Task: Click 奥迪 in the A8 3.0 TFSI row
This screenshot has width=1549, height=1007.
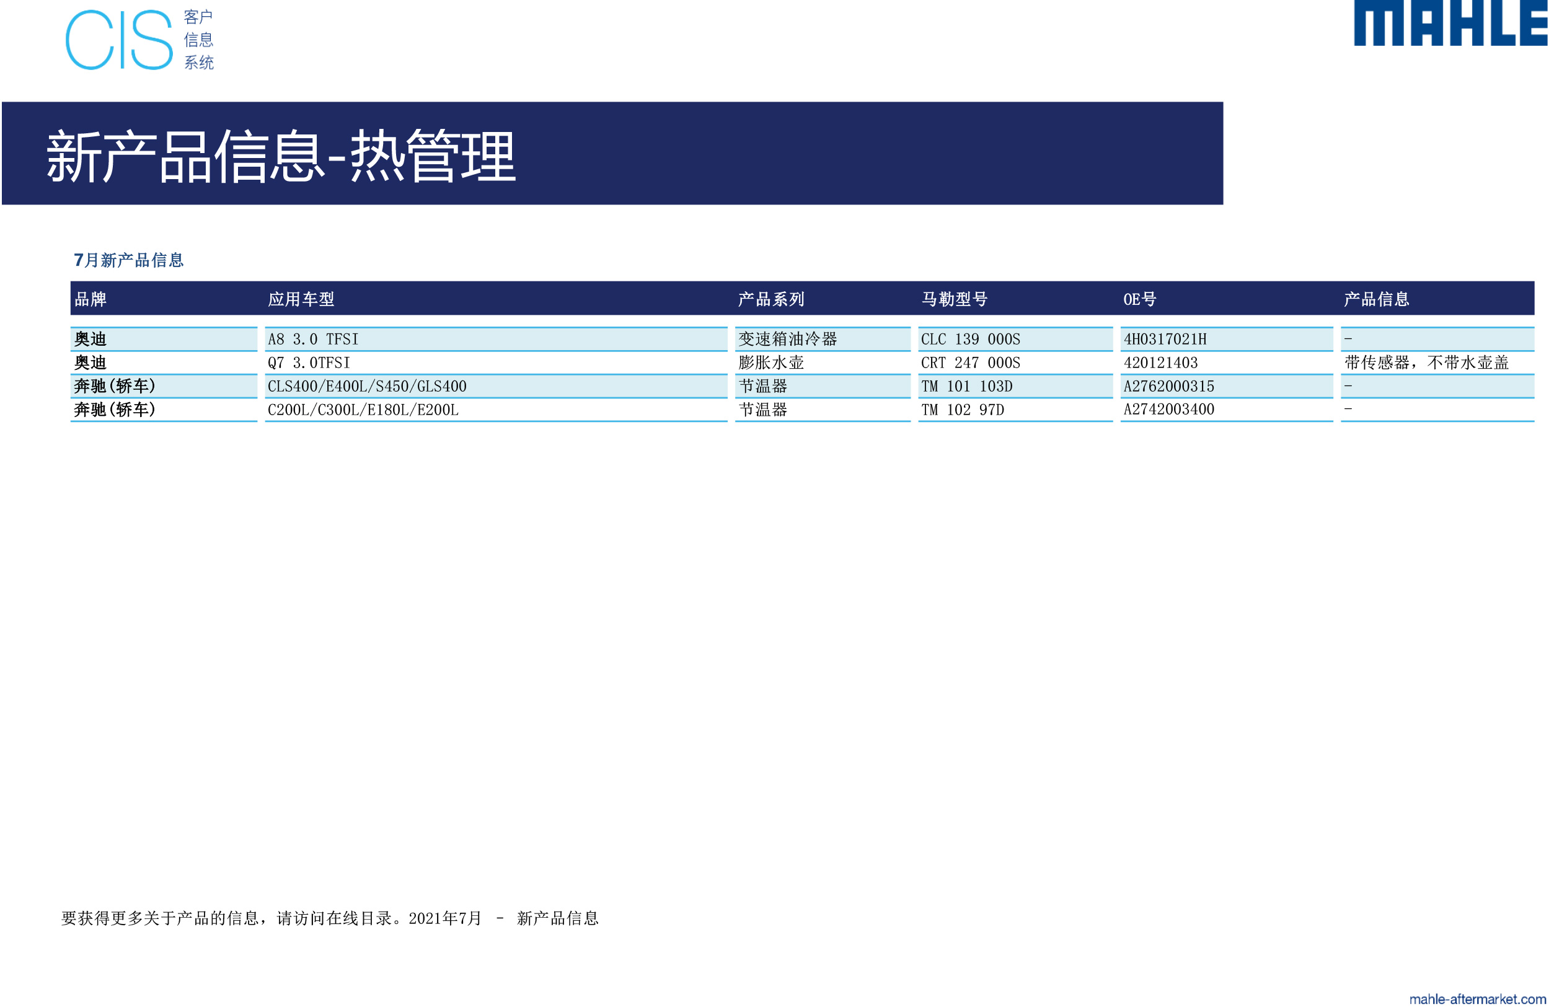Action: 164,339
